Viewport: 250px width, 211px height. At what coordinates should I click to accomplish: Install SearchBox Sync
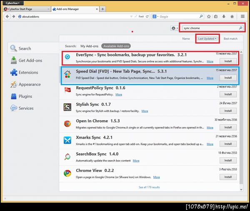click(x=228, y=161)
